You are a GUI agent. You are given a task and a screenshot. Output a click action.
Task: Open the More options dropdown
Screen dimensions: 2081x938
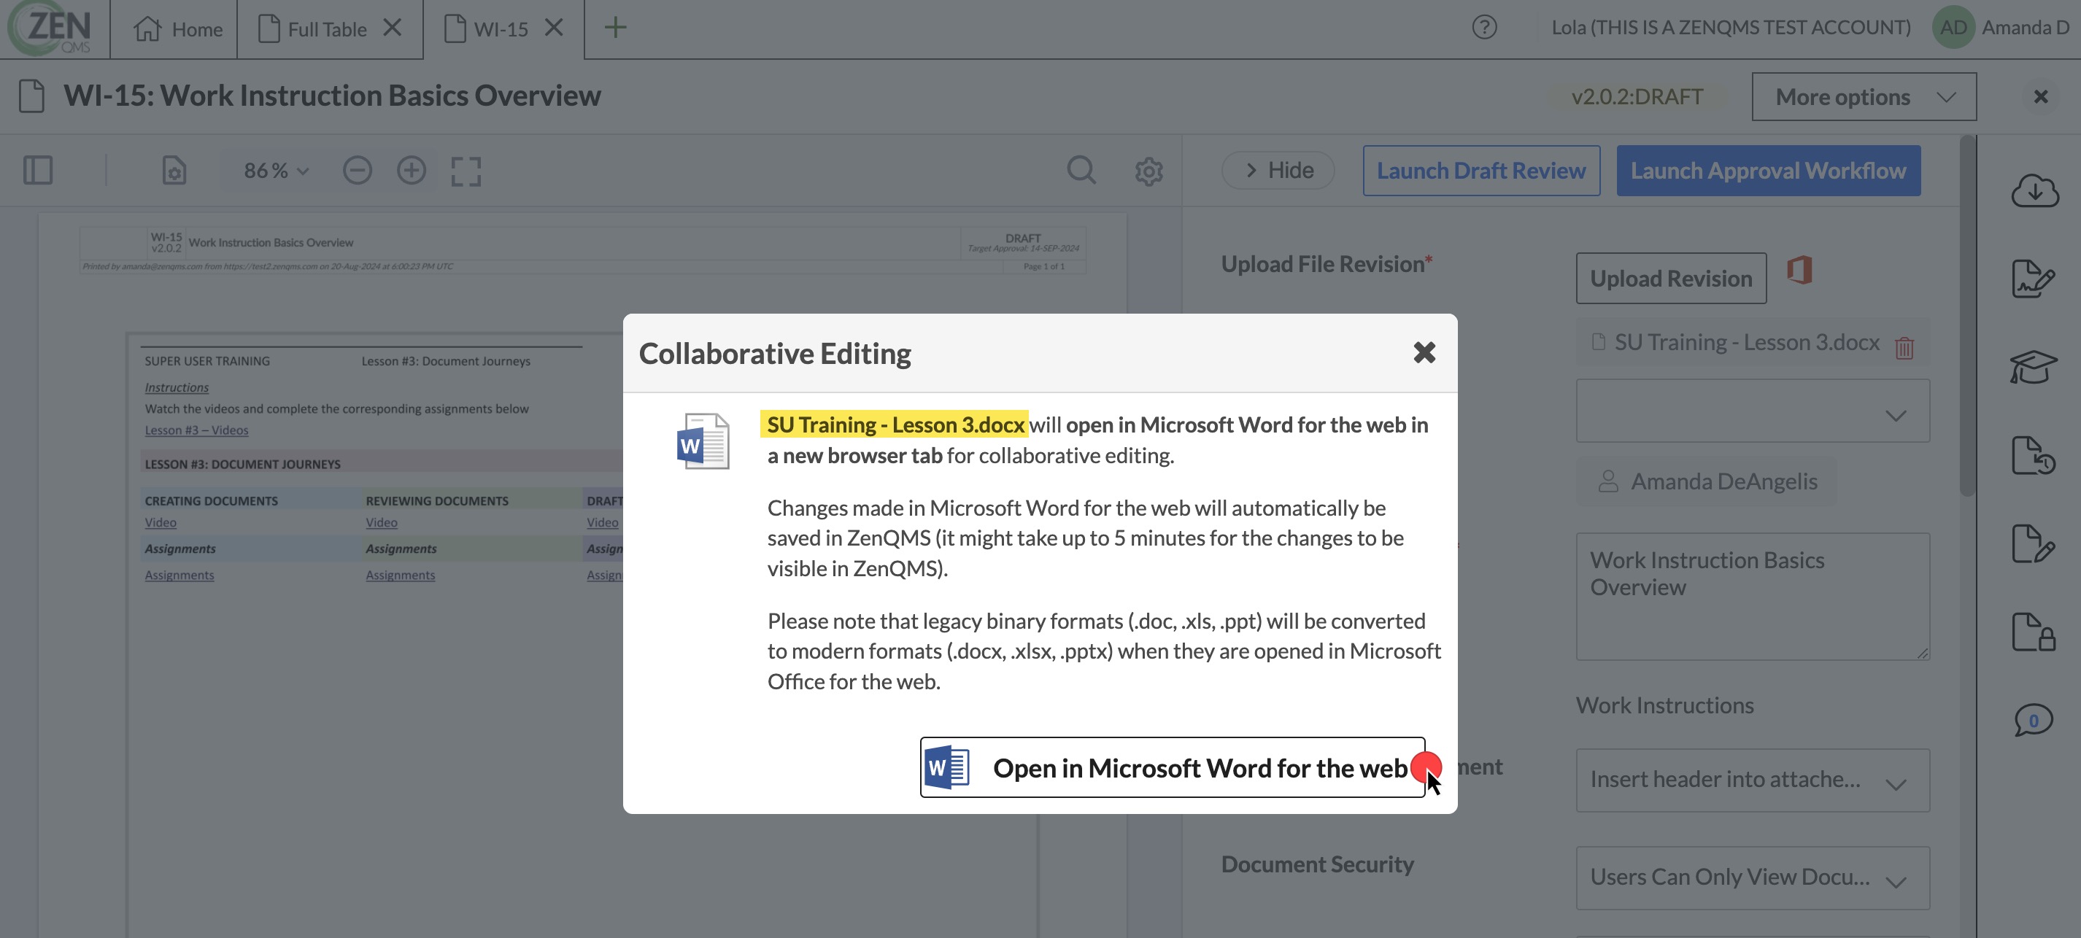[x=1864, y=97]
